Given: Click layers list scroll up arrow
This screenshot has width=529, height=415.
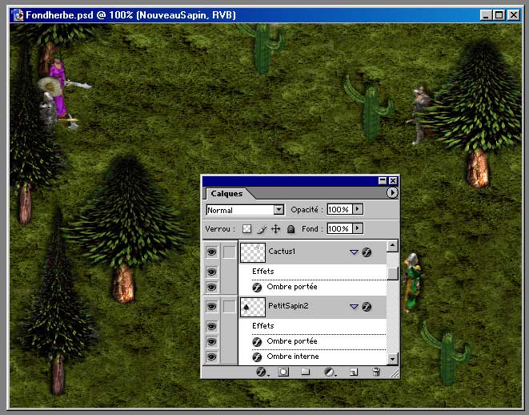Looking at the screenshot, I should (x=392, y=245).
